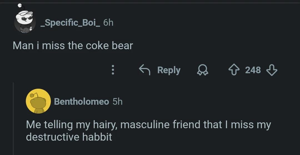Select the "Man i miss the coke bear" comment text
This screenshot has width=300, height=155.
coord(73,46)
